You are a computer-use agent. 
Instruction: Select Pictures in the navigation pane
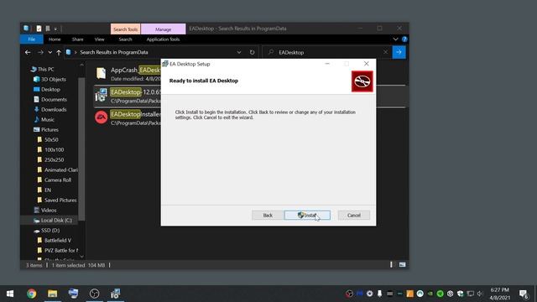(46, 129)
